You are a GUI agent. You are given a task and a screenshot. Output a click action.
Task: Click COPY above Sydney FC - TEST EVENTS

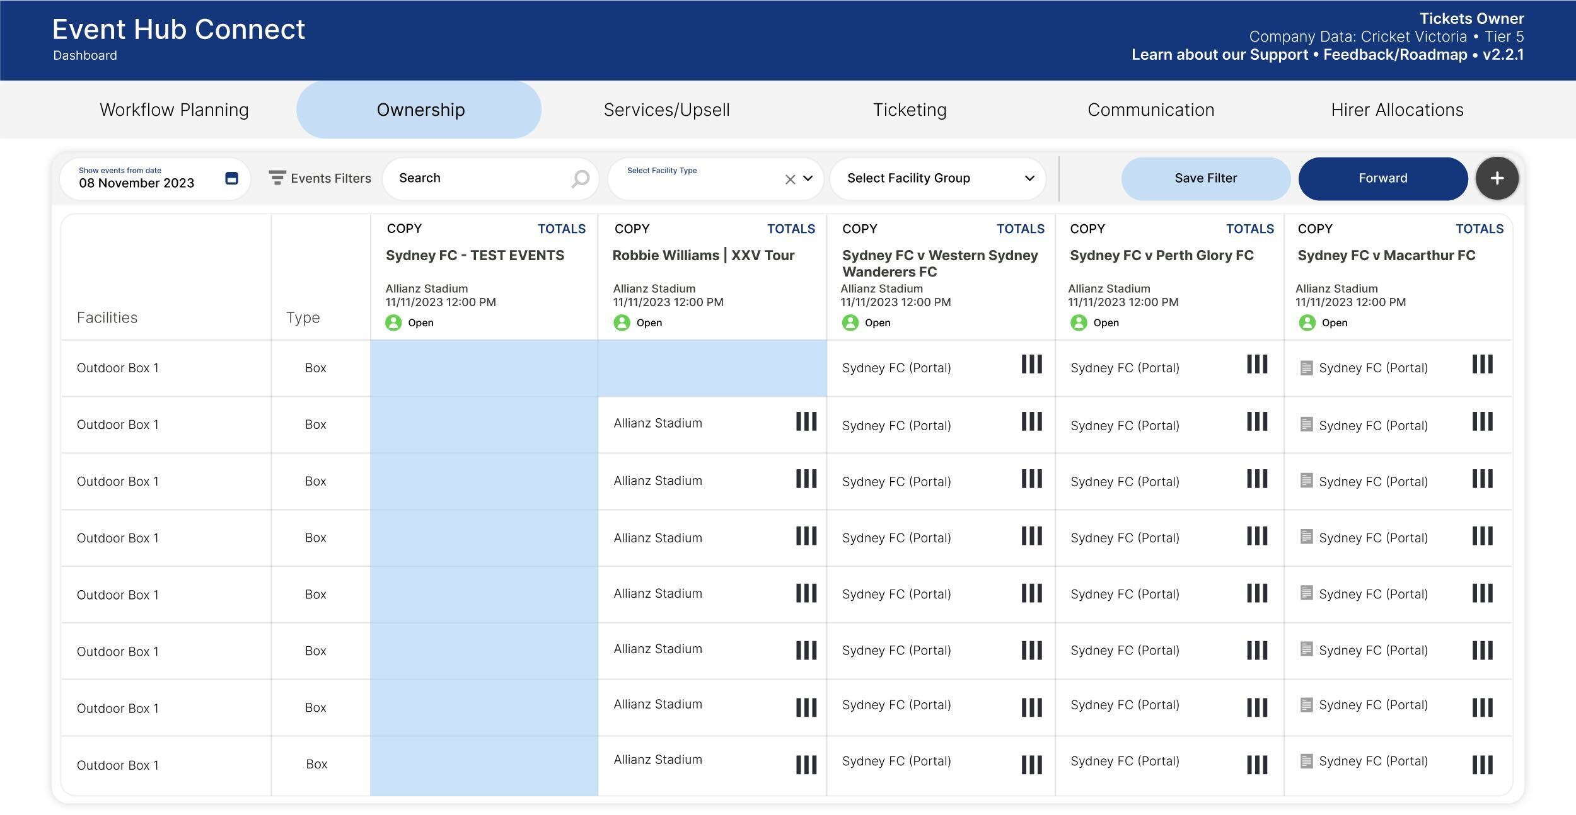[x=404, y=229]
